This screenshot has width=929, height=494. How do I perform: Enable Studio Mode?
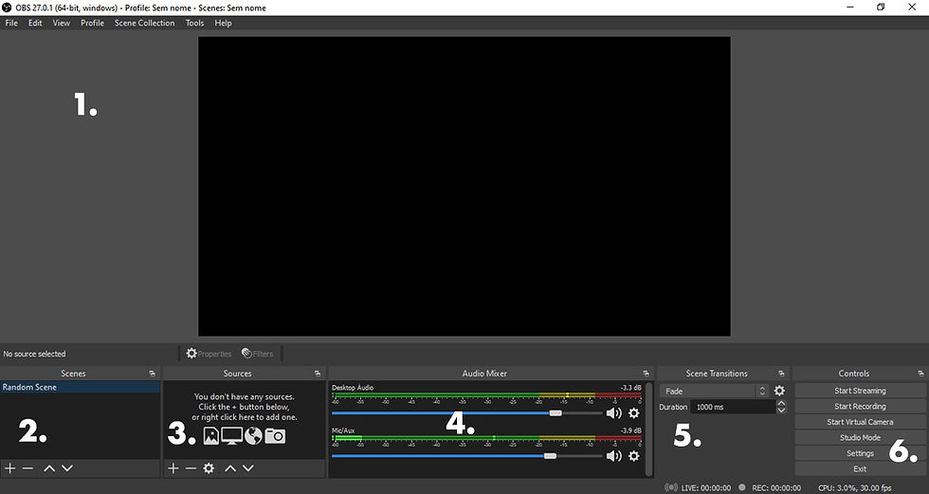[861, 438]
